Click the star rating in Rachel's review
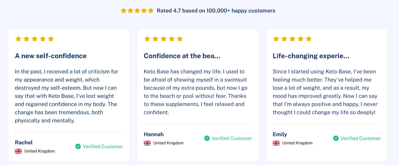Screen dimensions: 399x165 point(34,39)
